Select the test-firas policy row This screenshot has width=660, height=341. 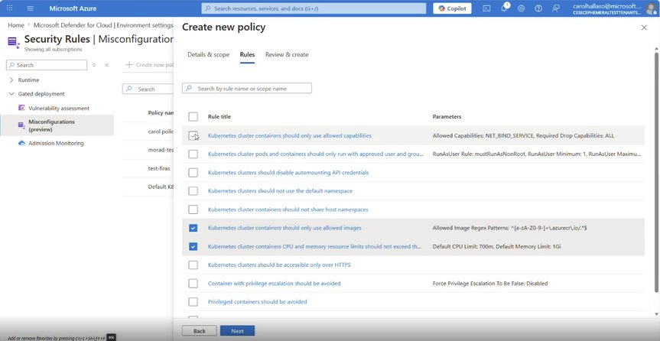point(148,168)
